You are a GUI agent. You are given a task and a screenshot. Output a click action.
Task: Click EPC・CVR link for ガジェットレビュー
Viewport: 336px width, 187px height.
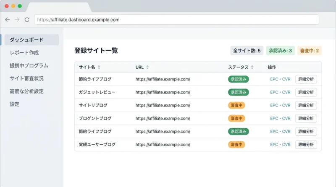[x=280, y=92]
